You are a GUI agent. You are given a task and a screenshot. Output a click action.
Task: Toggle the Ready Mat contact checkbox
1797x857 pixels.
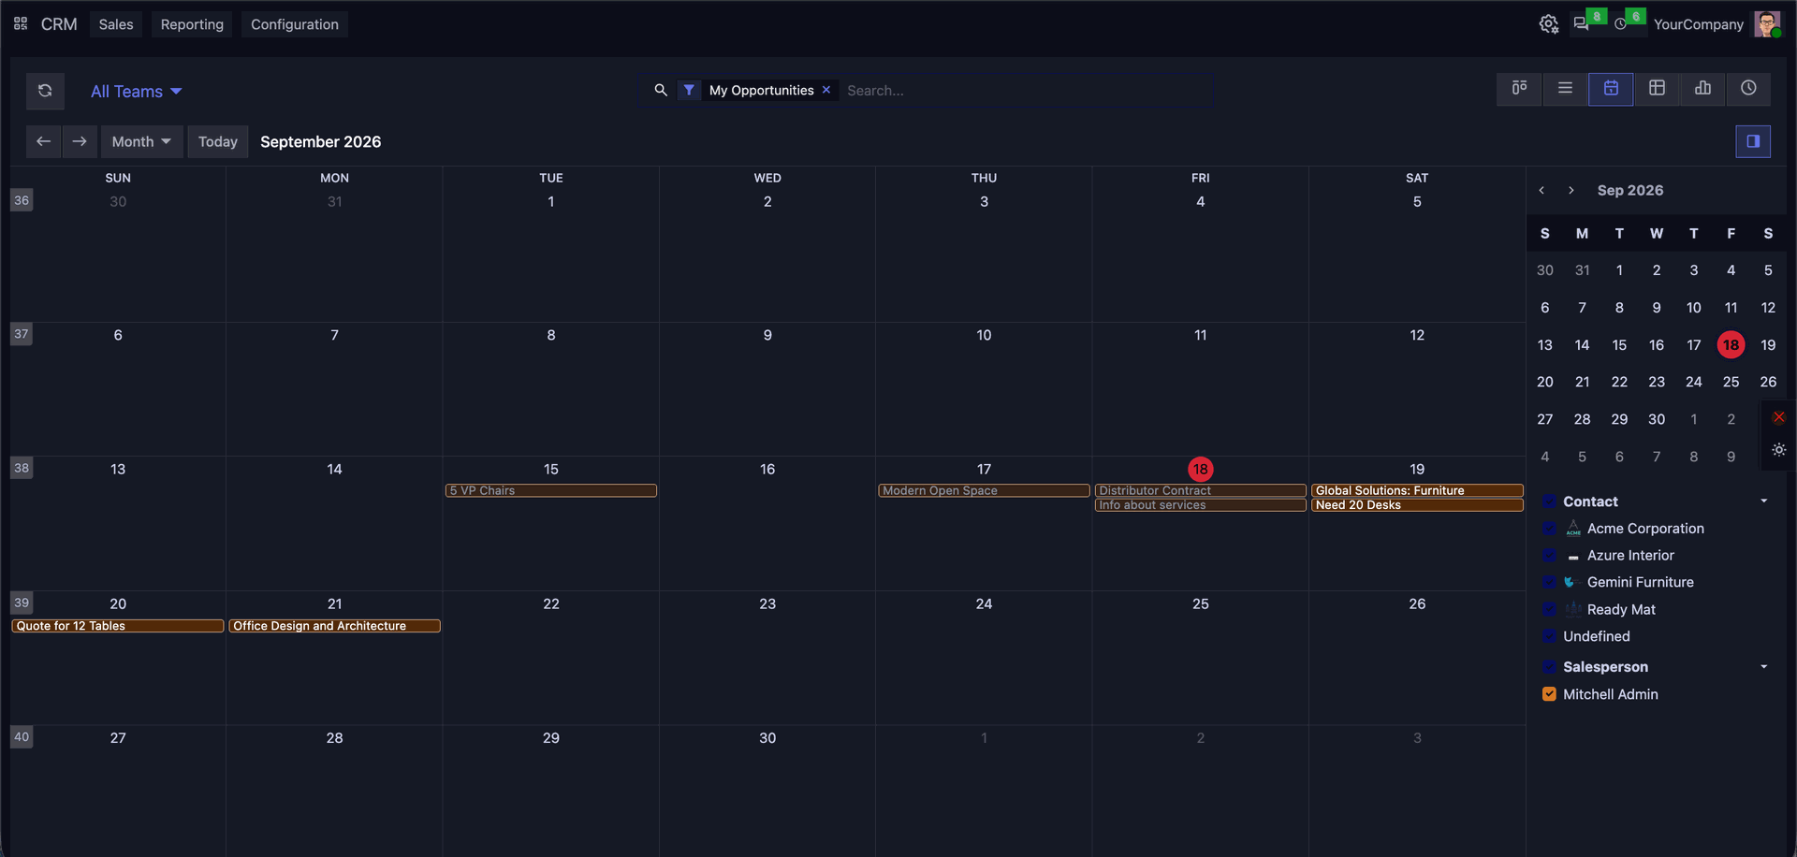[x=1549, y=609]
